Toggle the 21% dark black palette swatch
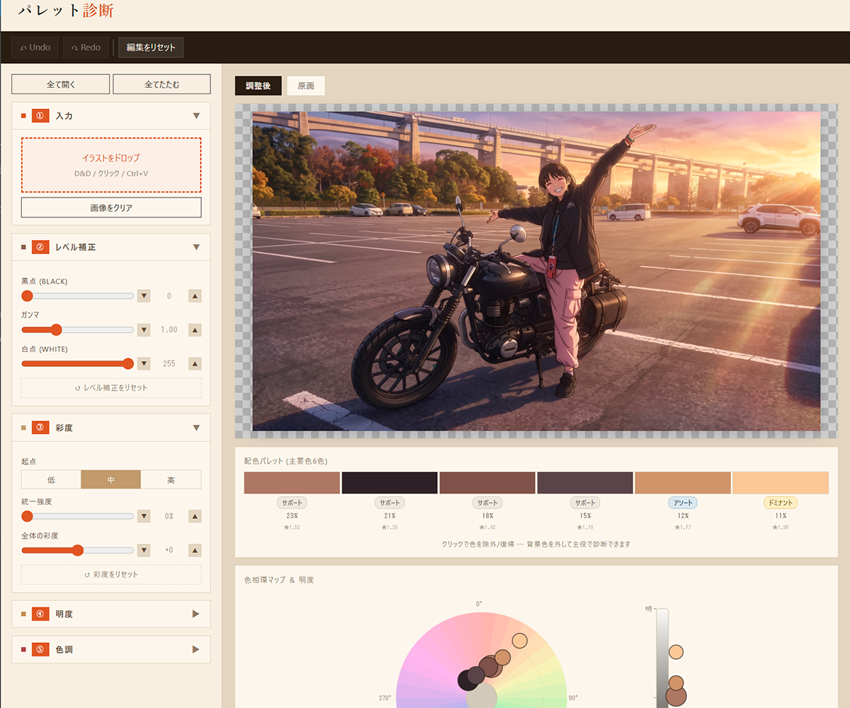Screen dimensions: 850x708 click(x=390, y=483)
